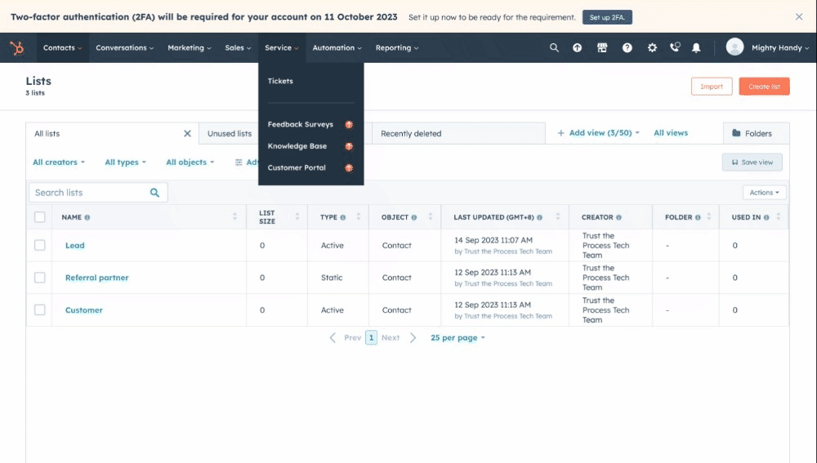This screenshot has height=463, width=817.
Task: Tick the checkbox for the Lead list
Action: click(39, 245)
